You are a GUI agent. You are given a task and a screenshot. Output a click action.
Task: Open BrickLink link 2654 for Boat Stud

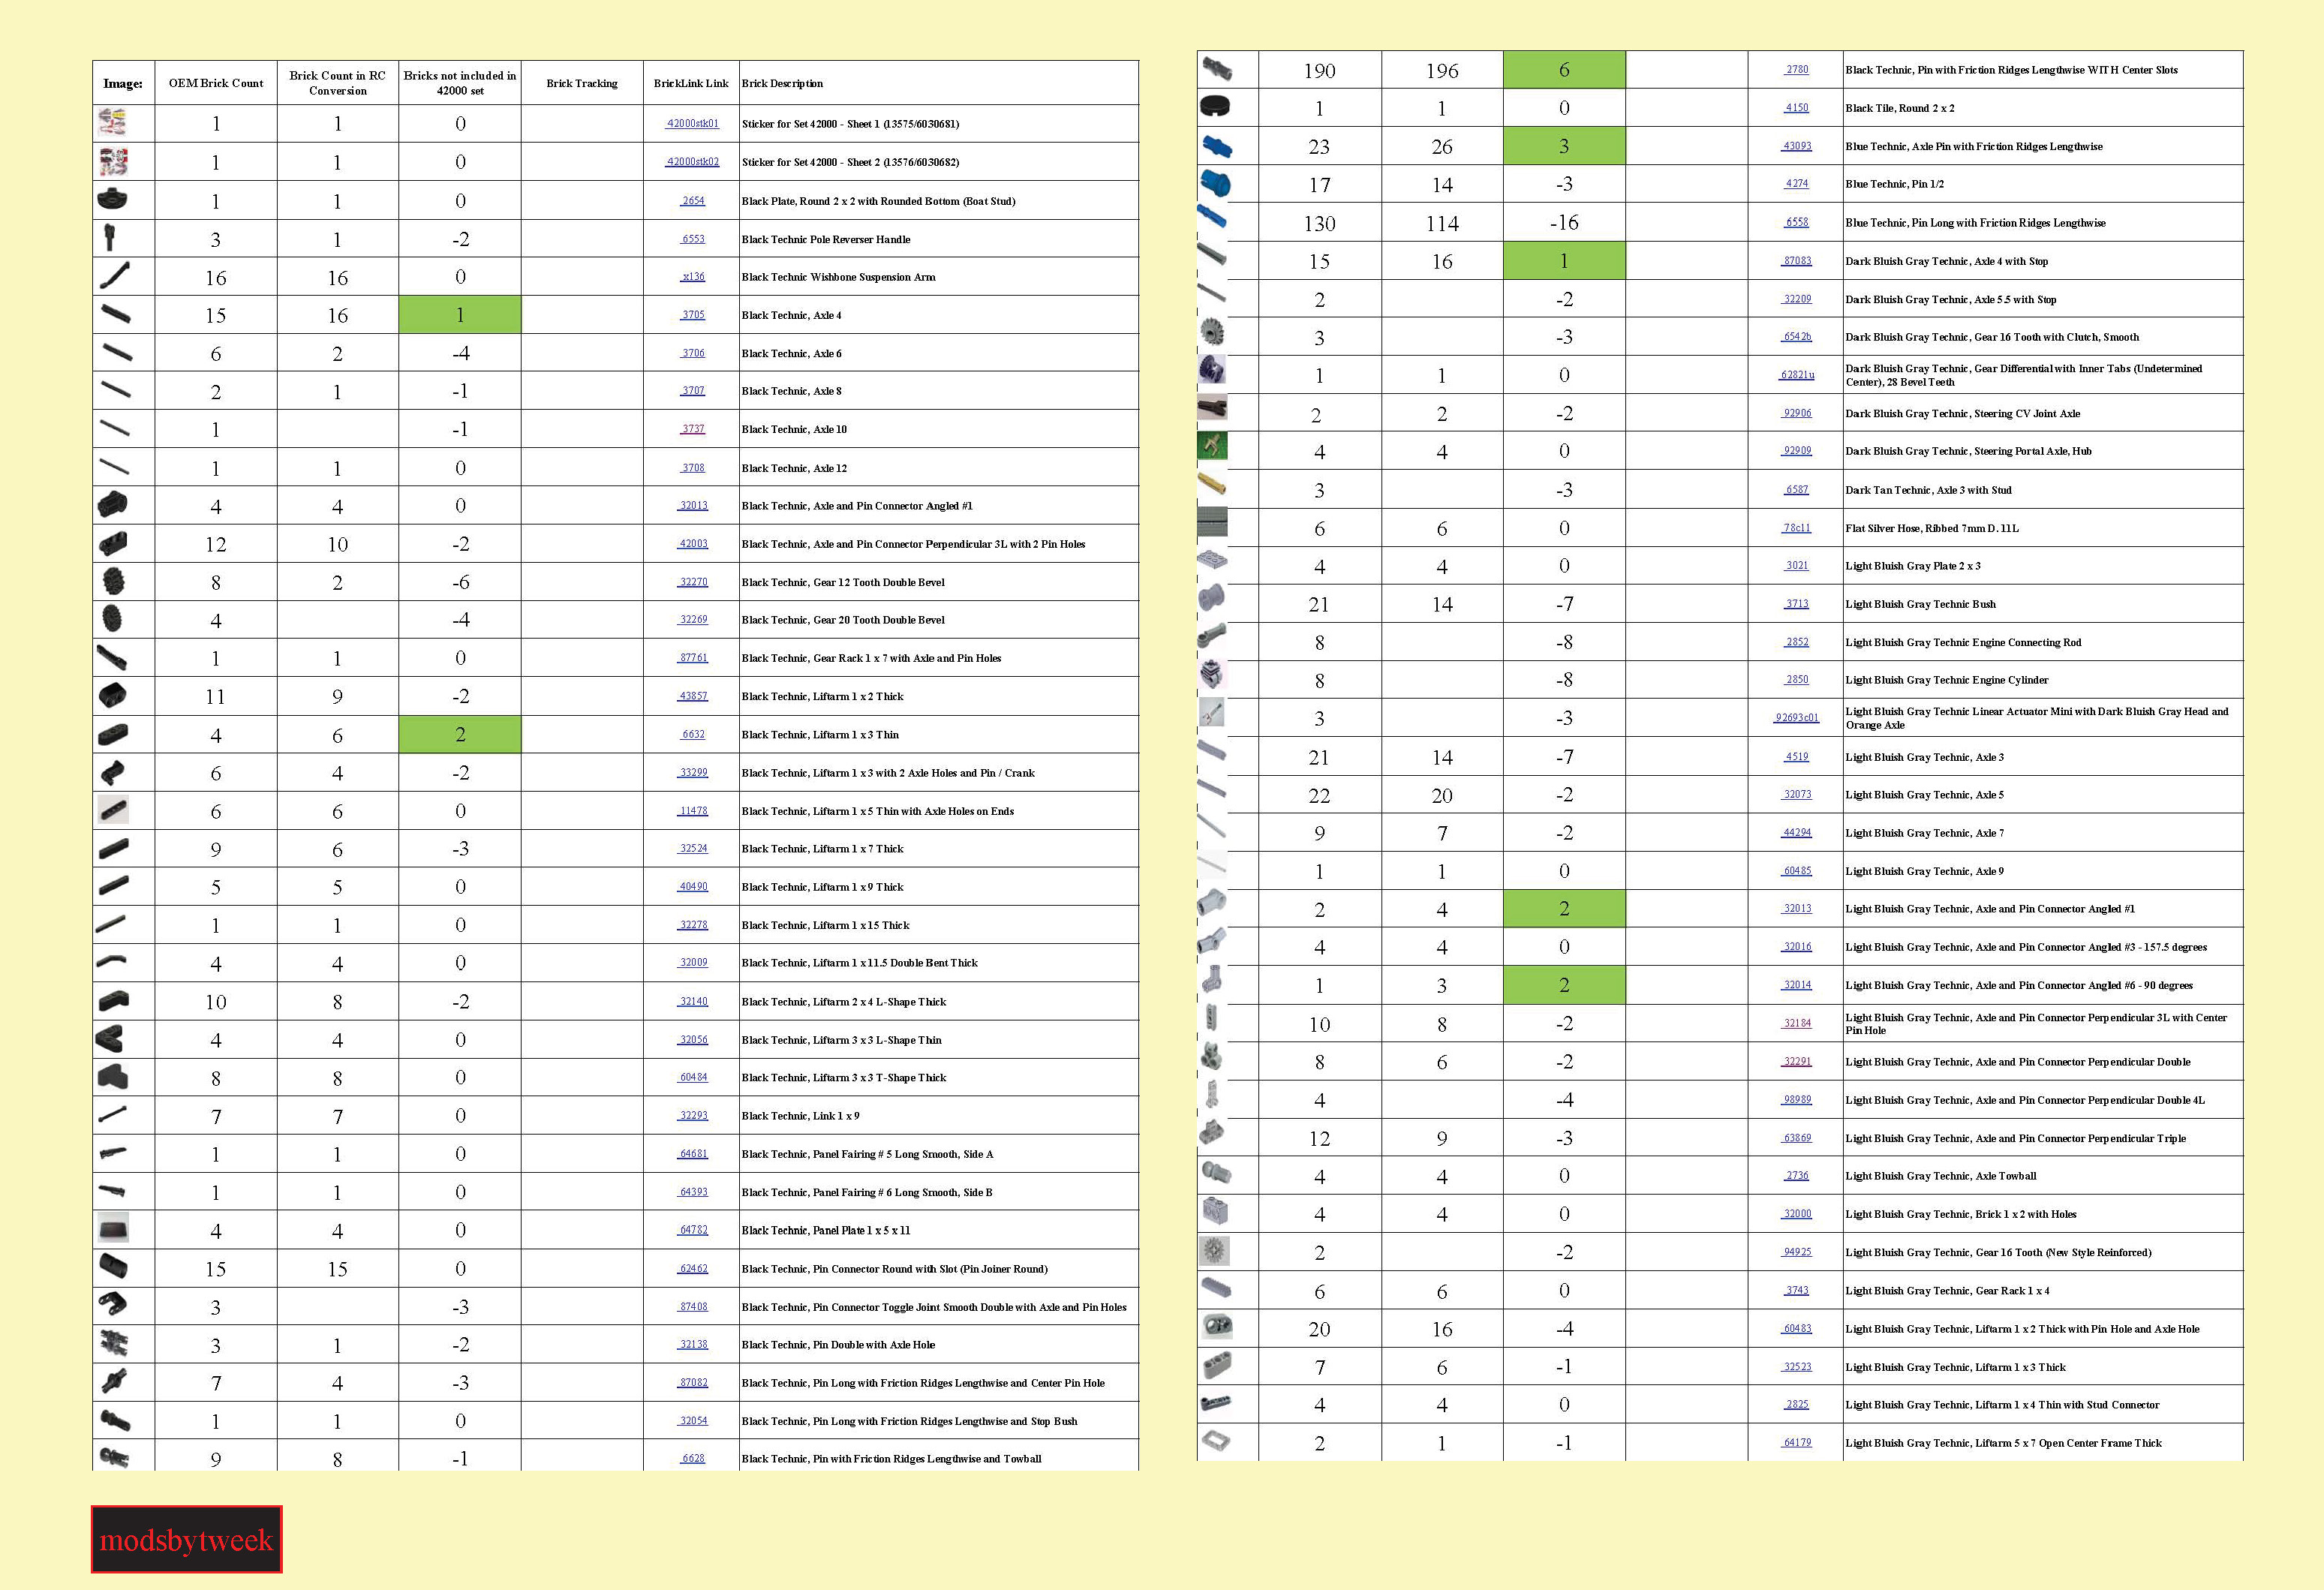(693, 201)
